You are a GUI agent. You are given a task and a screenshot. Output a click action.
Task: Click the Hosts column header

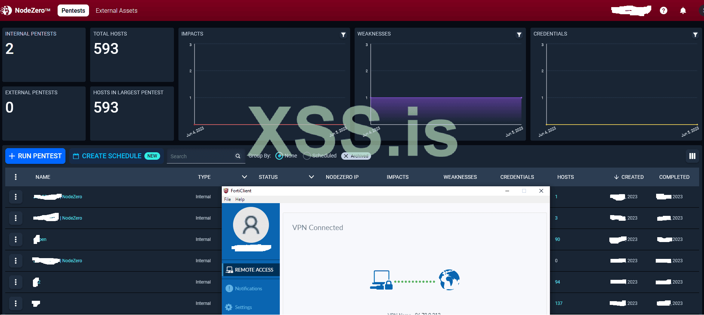click(x=566, y=177)
